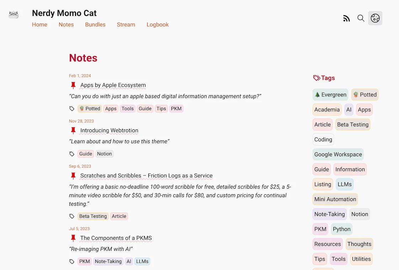The image size is (399, 270).
Task: Click the Nerdy Momo Cat site title
Action: pyautogui.click(x=64, y=13)
